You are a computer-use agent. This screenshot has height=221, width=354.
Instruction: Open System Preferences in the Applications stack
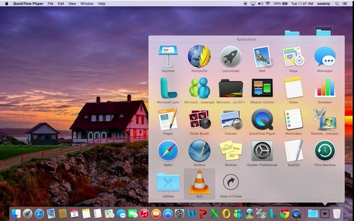click(x=262, y=151)
